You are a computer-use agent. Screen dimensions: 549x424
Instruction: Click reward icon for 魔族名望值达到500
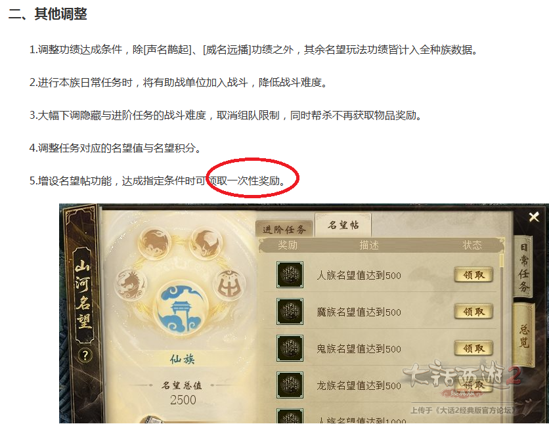tap(290, 312)
